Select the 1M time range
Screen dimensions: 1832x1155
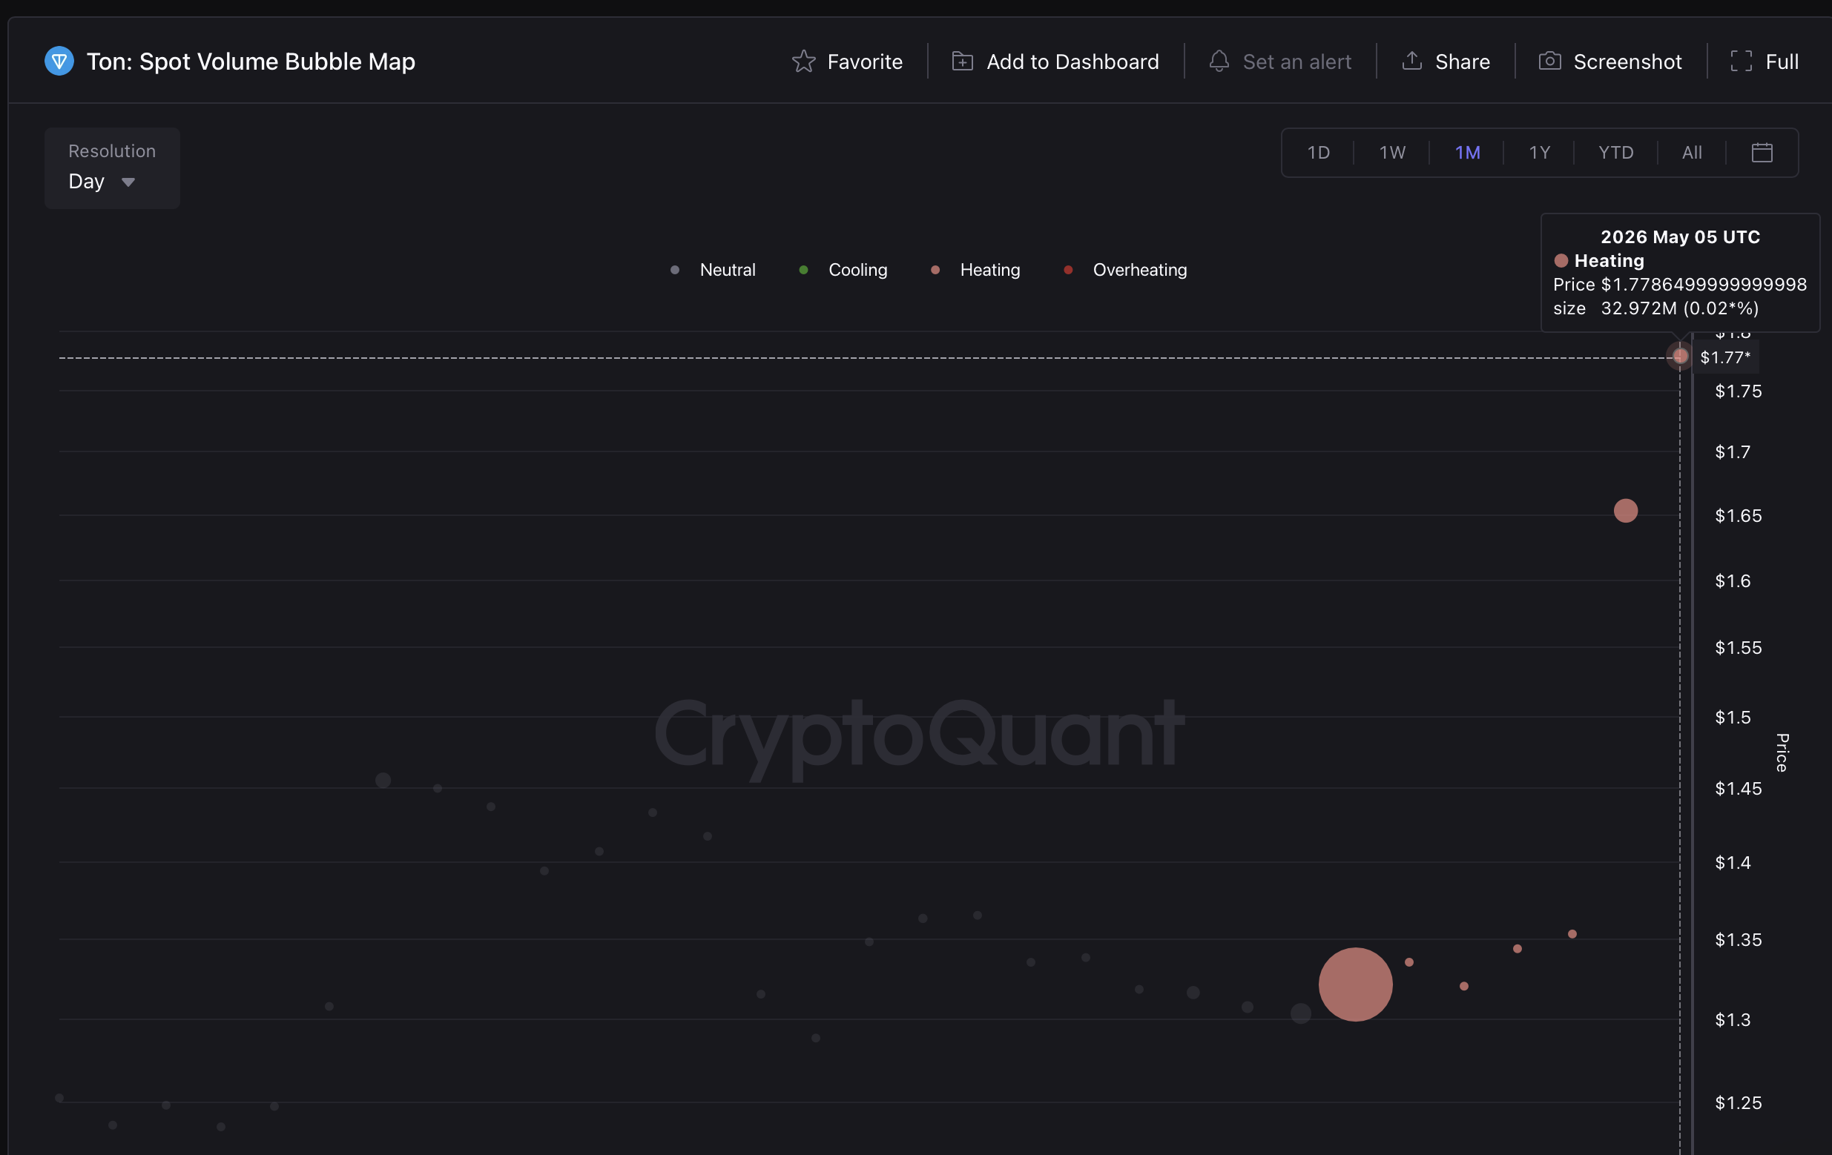pos(1468,152)
